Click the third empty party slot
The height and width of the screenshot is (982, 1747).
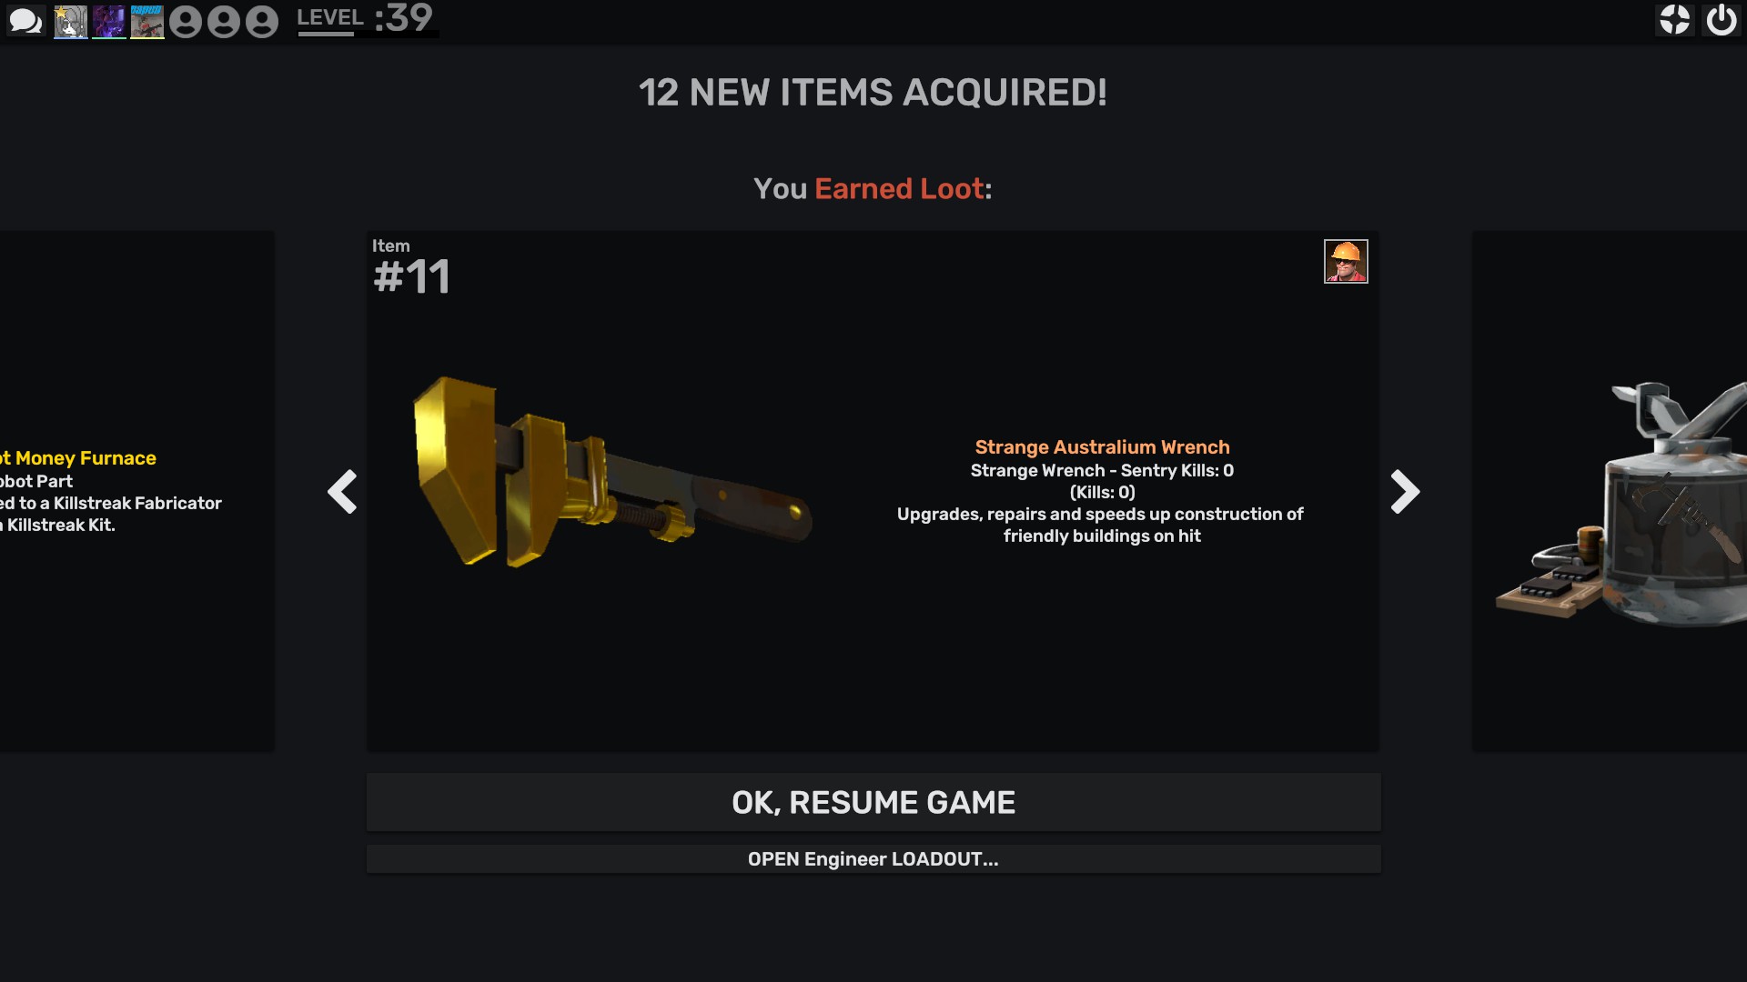pyautogui.click(x=262, y=22)
